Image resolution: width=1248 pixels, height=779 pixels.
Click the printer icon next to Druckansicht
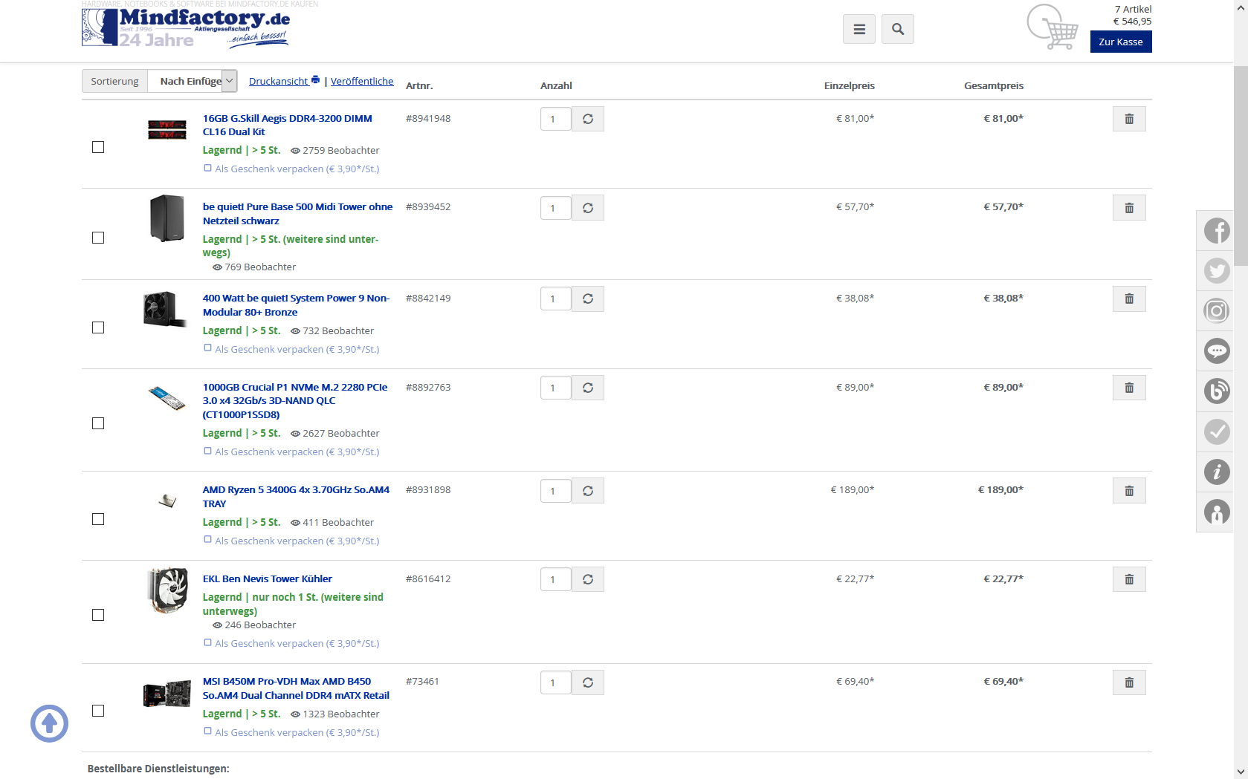click(x=315, y=80)
